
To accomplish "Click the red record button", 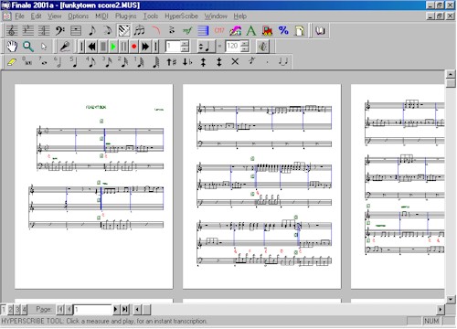I will tap(133, 47).
